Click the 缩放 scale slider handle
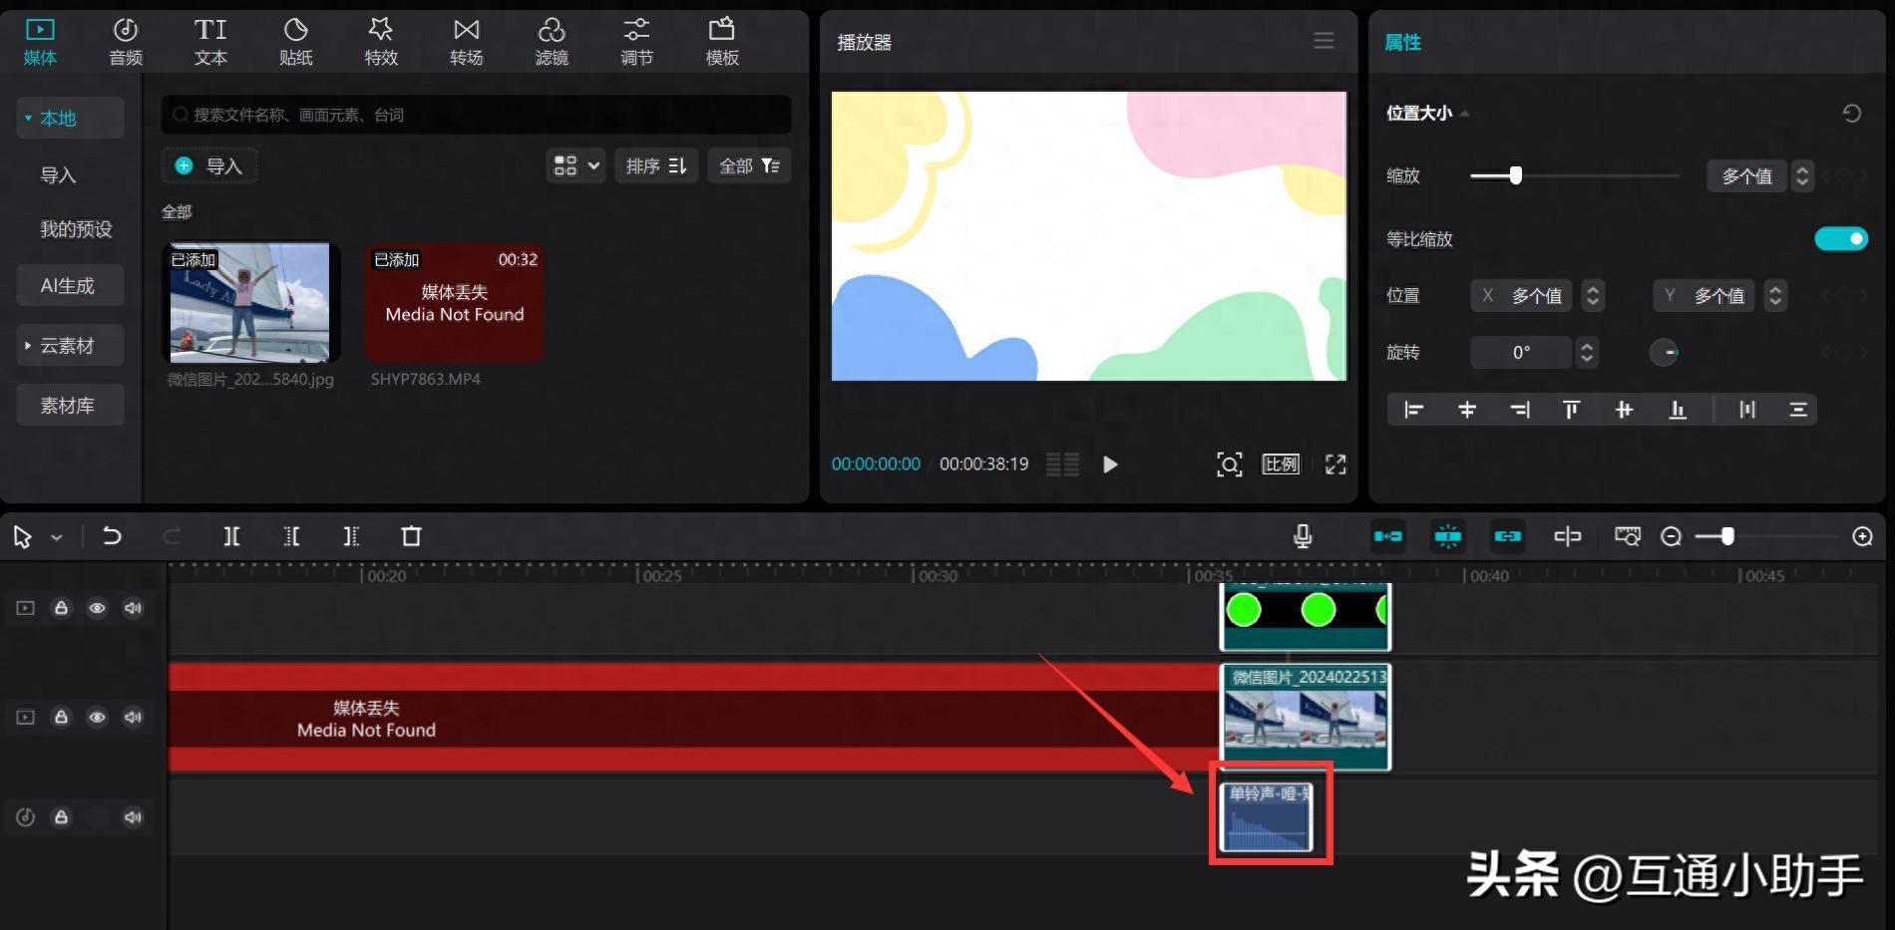The image size is (1895, 930). pos(1516,176)
